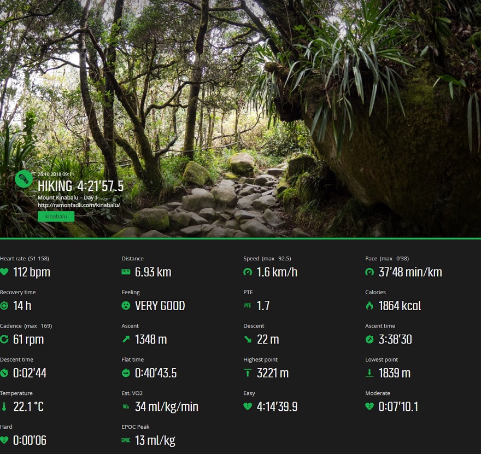The image size is (481, 454).
Task: Click the recovery time icon beside 14 h
Action: coord(4,305)
